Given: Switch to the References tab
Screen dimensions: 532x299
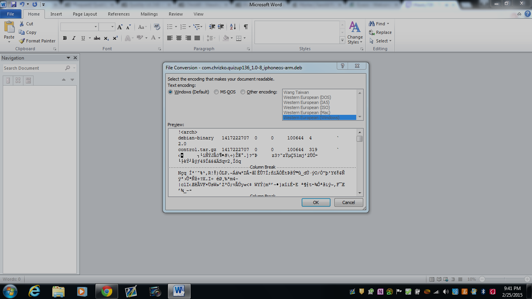Looking at the screenshot, I should 119,14.
